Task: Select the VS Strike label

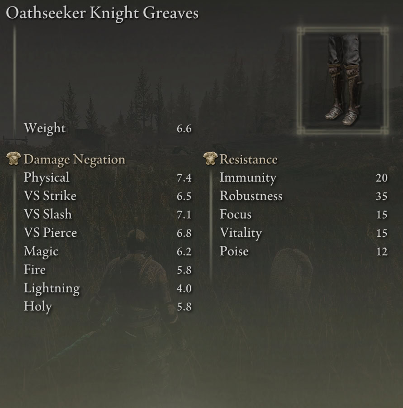Action: tap(50, 196)
